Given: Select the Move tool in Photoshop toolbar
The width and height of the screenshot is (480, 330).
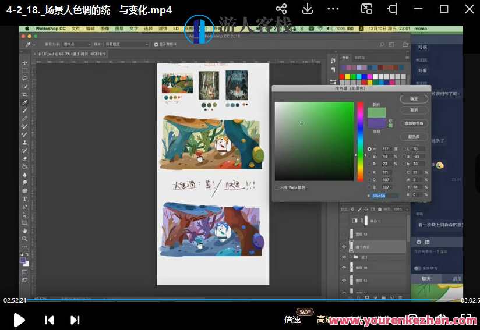Looking at the screenshot, I should (x=25, y=62).
